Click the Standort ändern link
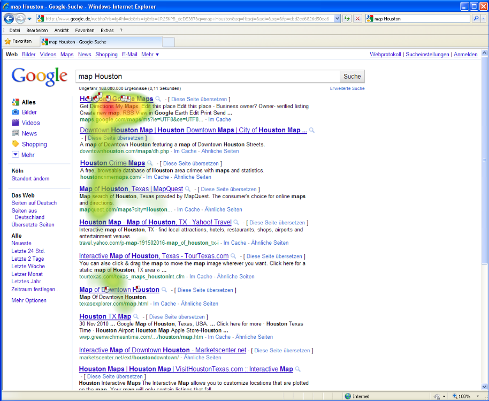The width and height of the screenshot is (489, 401). pos(30,178)
